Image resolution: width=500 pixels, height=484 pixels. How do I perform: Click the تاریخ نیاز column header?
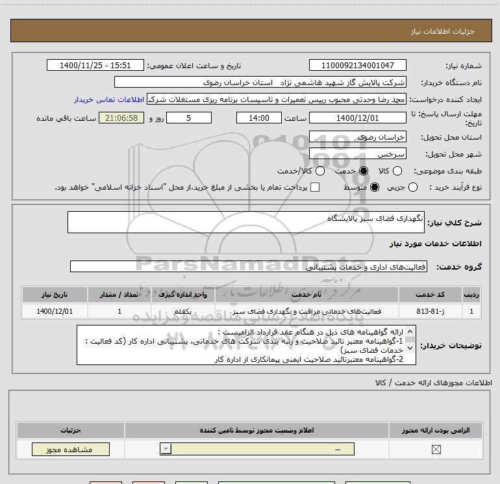click(x=55, y=294)
